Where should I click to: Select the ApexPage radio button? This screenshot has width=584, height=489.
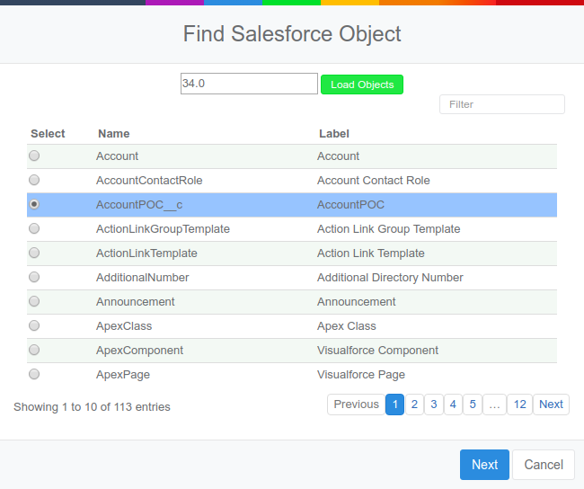tap(34, 374)
